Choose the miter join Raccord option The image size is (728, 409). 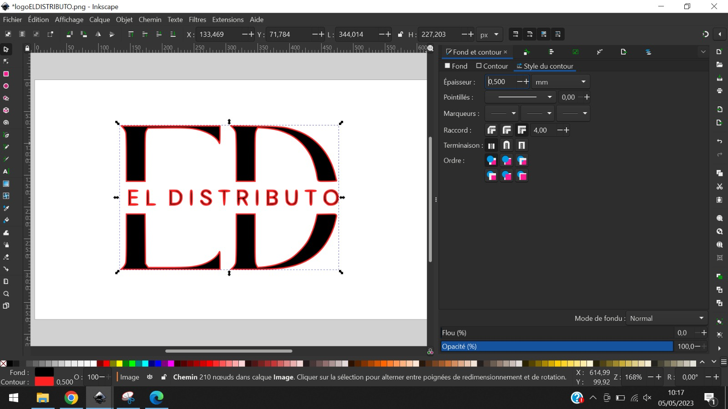522,130
